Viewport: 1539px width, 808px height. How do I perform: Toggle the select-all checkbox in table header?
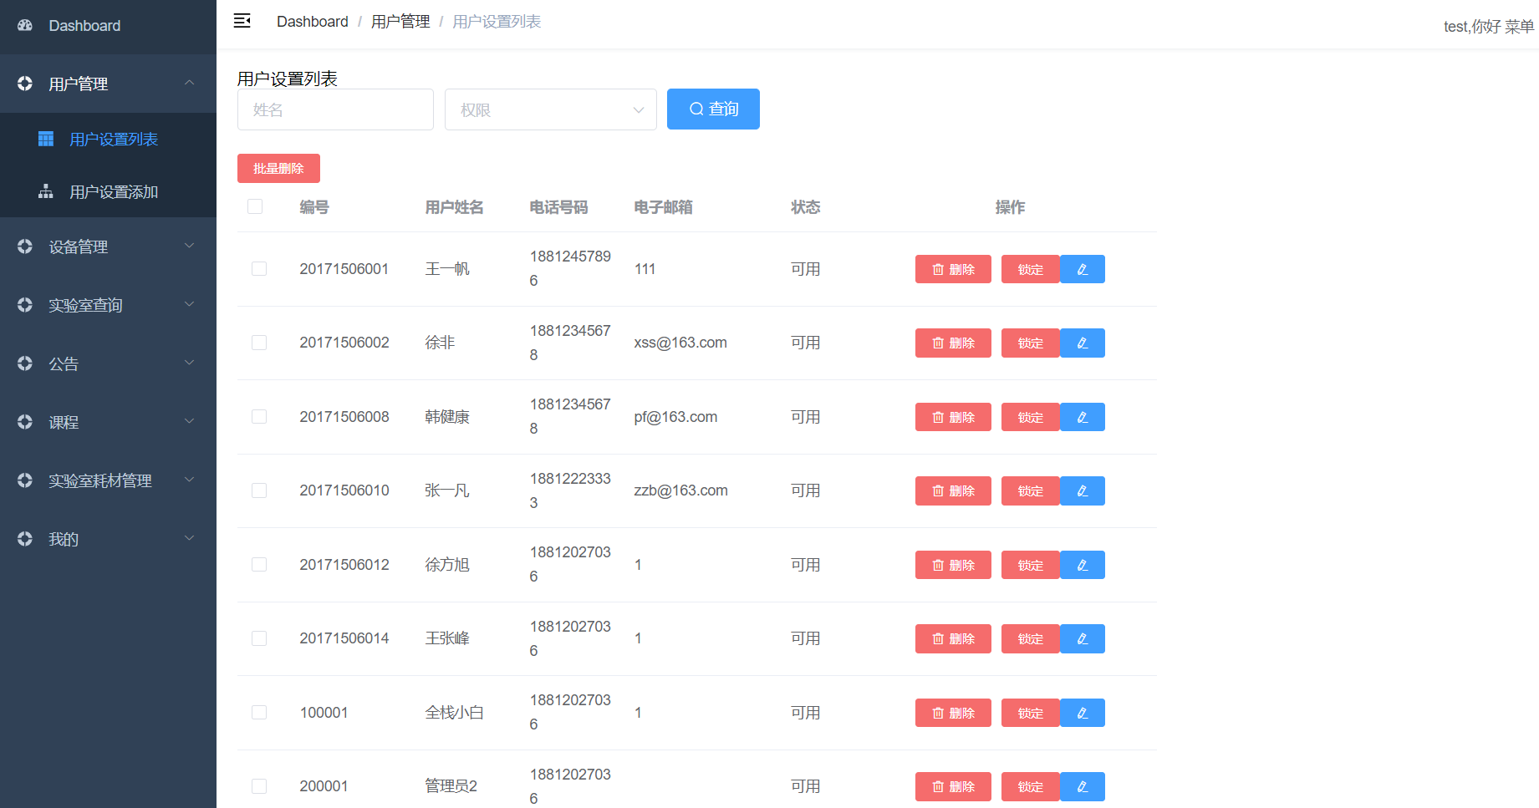point(255,206)
